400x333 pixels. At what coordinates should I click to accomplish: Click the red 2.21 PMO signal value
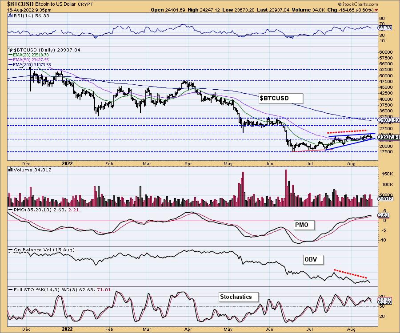point(73,210)
